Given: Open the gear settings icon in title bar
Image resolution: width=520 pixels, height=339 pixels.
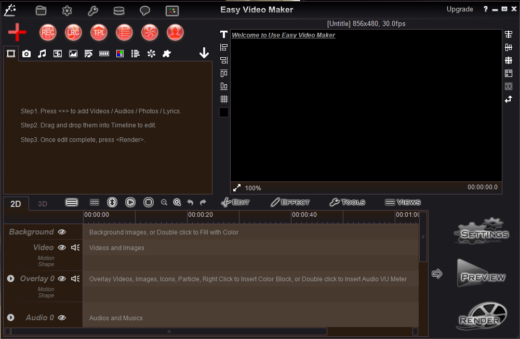Looking at the screenshot, I should coord(67,10).
